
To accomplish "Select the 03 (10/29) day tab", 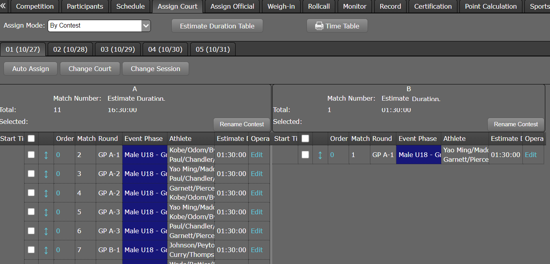I will point(118,49).
